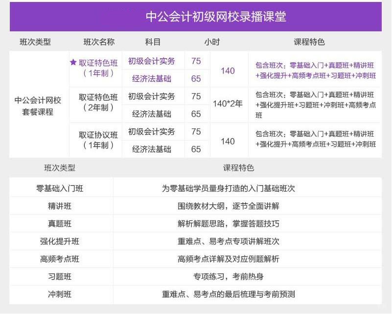Select the 习题班 row label
The width and height of the screenshot is (392, 314).
point(60,276)
